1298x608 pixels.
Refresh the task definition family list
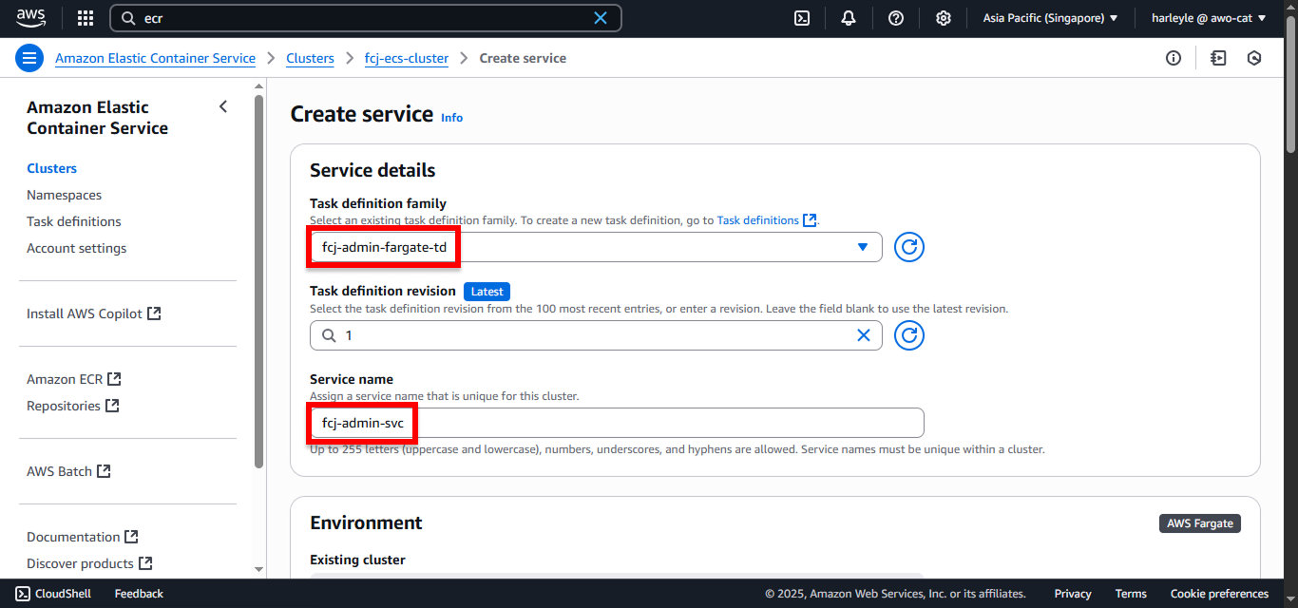point(909,247)
